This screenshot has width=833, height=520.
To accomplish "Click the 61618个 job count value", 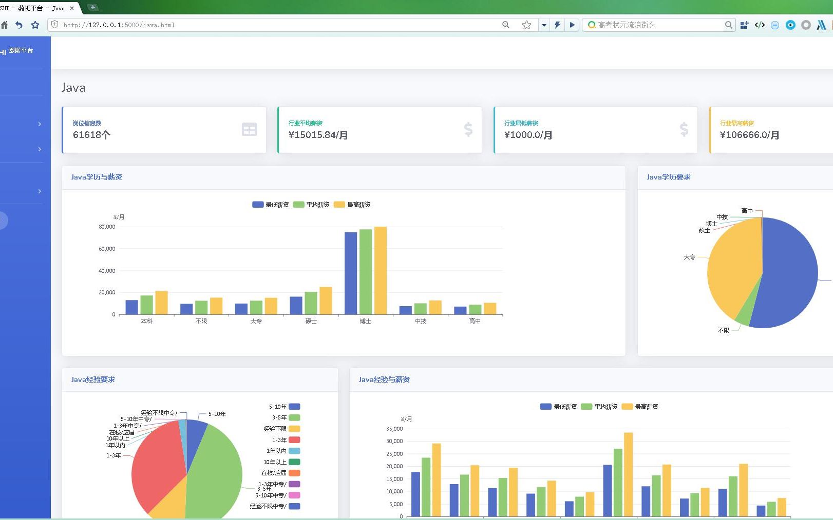I will (x=91, y=135).
